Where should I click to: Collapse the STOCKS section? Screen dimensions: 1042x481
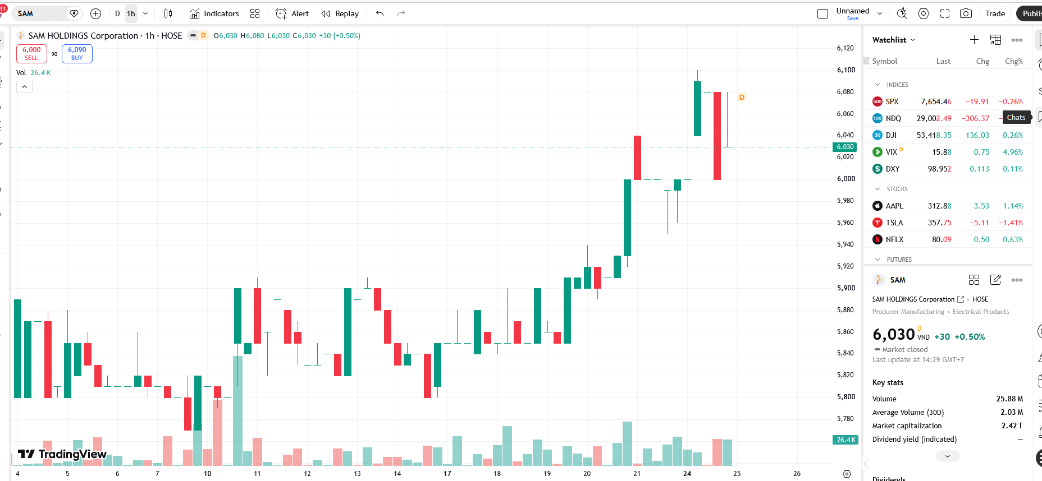(878, 189)
